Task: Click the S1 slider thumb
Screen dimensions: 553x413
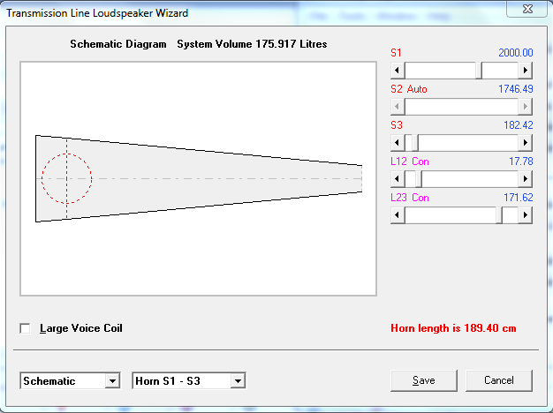Action: 479,70
